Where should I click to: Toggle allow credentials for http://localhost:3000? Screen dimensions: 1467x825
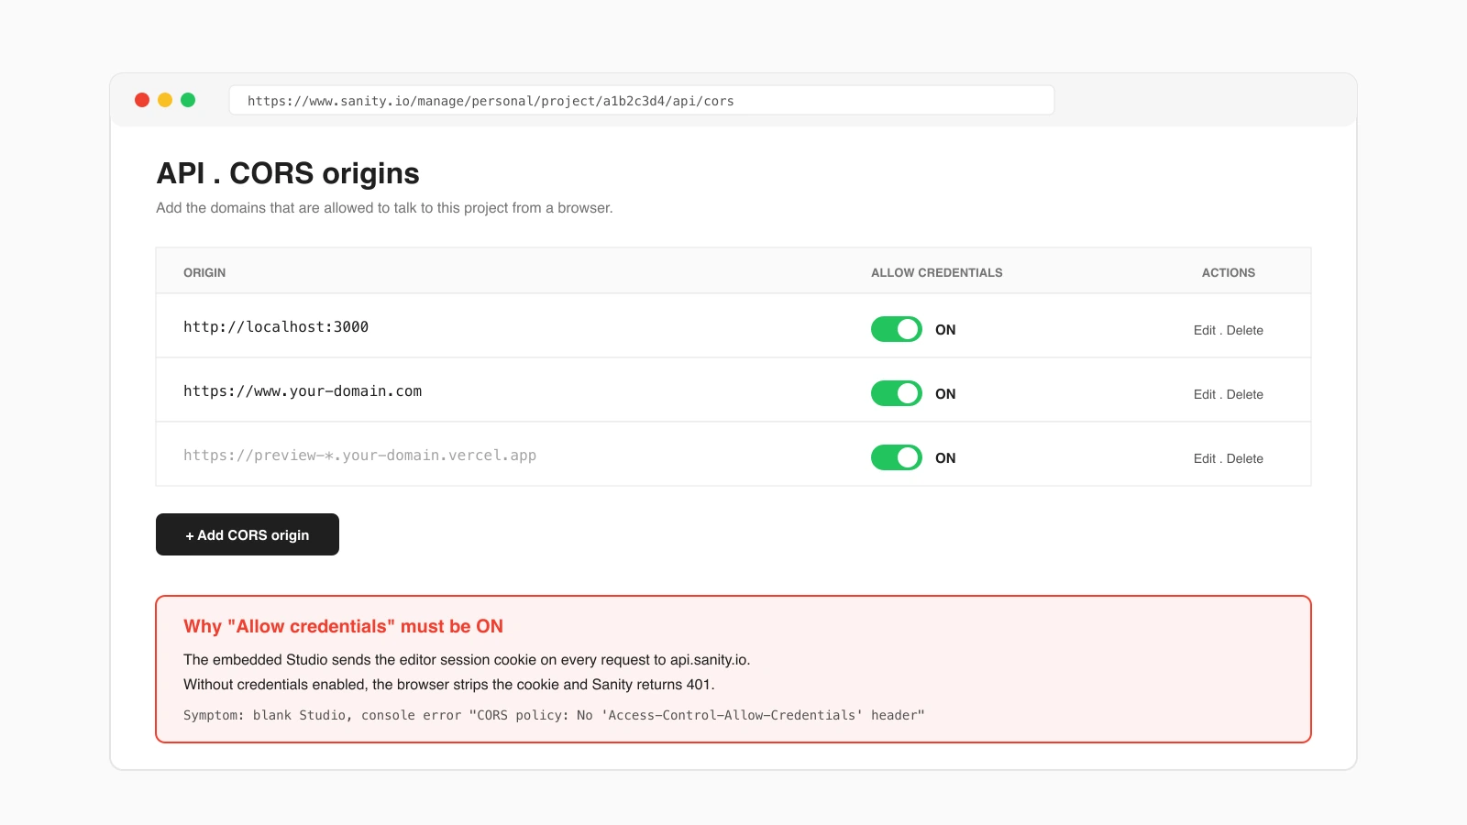[x=896, y=329]
